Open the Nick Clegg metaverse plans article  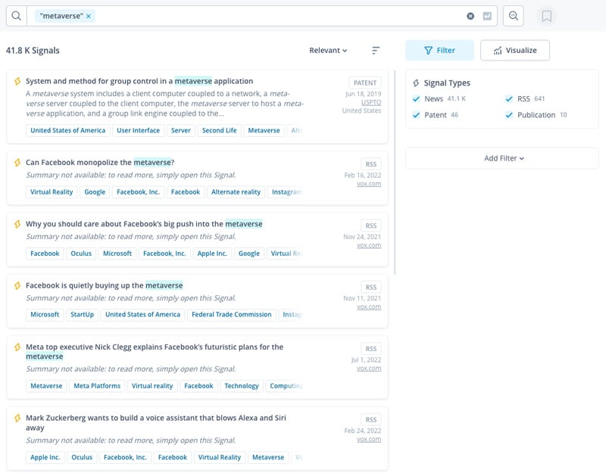coord(155,352)
